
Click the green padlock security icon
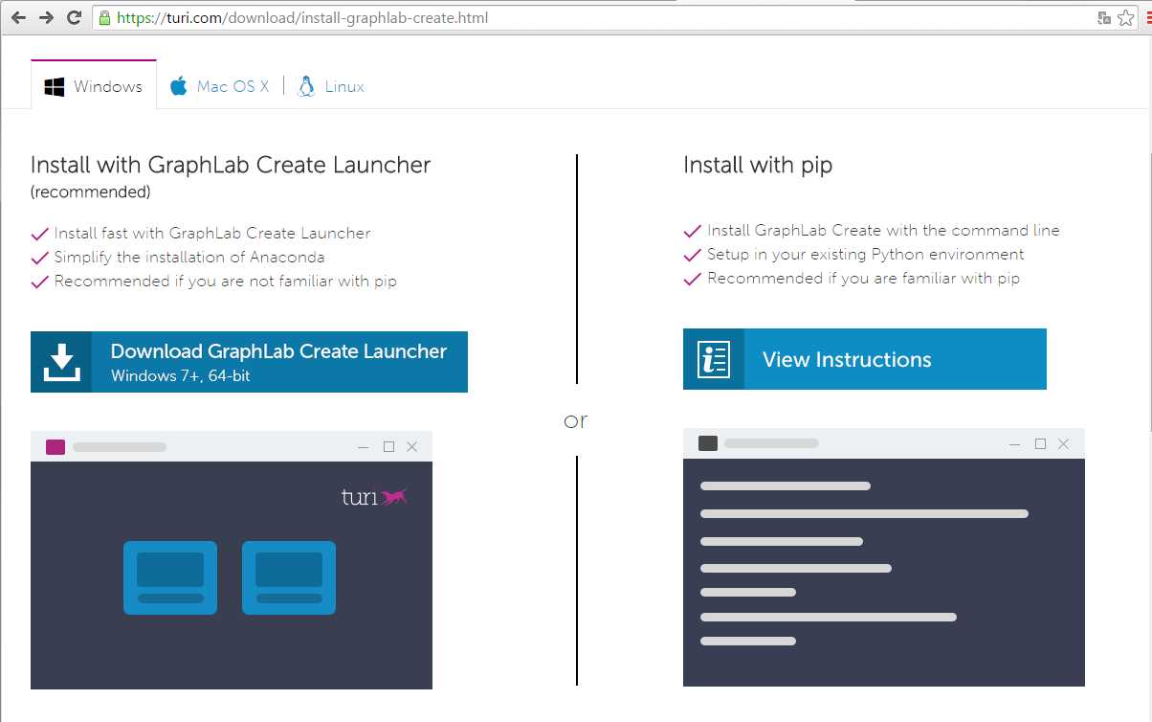click(x=104, y=17)
